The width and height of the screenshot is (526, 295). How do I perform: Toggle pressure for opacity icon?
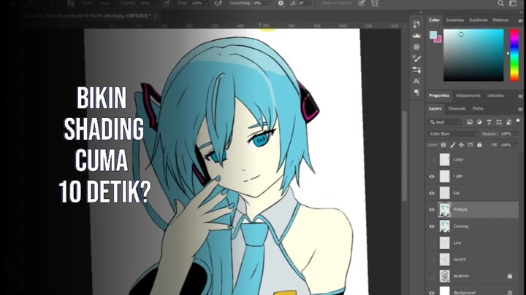coord(166,4)
